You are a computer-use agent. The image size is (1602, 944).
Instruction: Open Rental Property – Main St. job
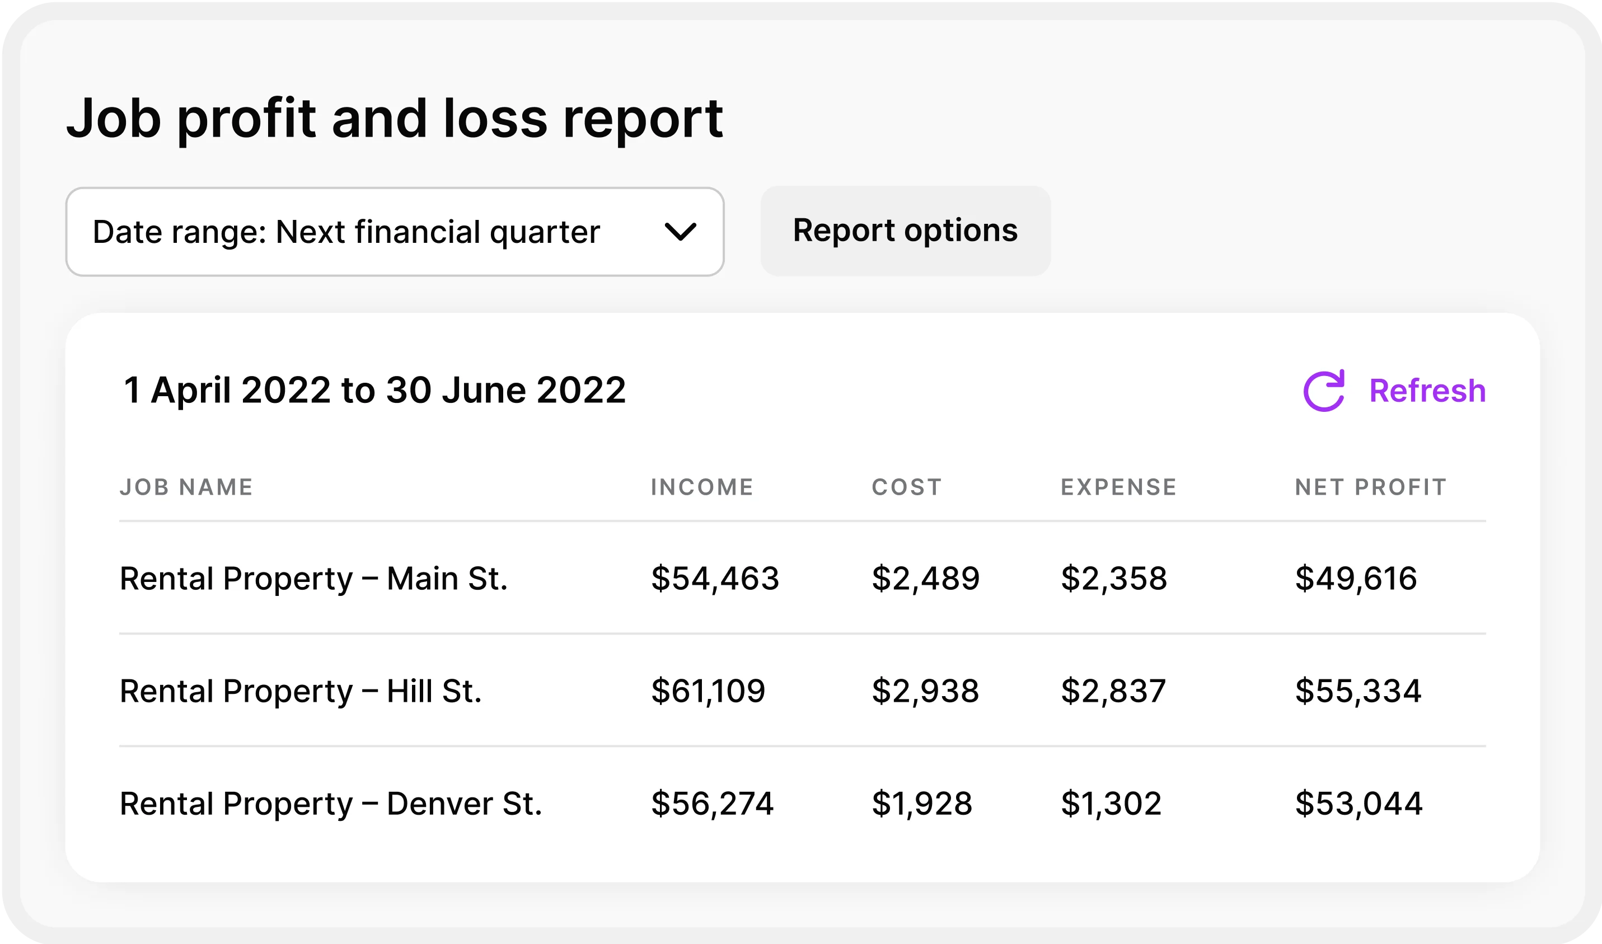tap(313, 578)
